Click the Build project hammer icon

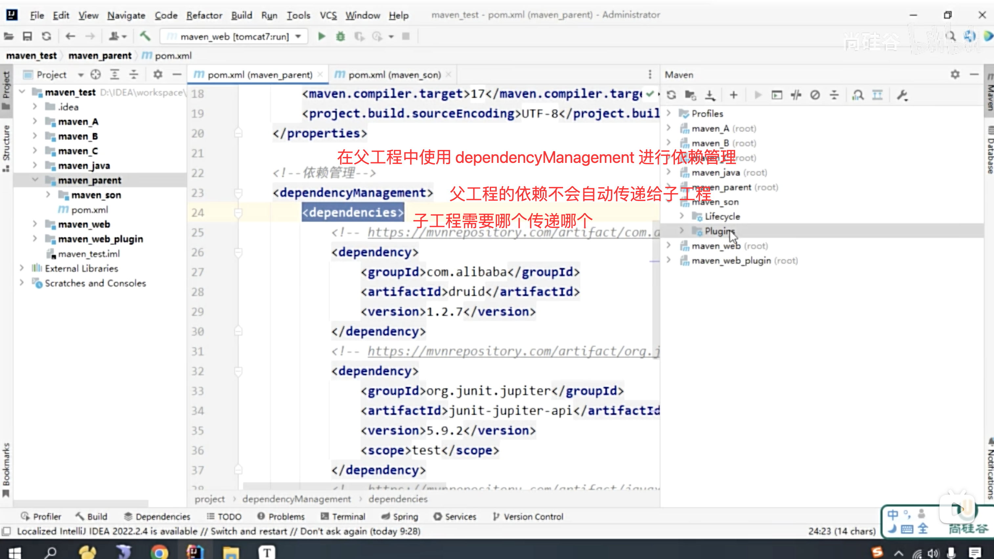click(145, 36)
